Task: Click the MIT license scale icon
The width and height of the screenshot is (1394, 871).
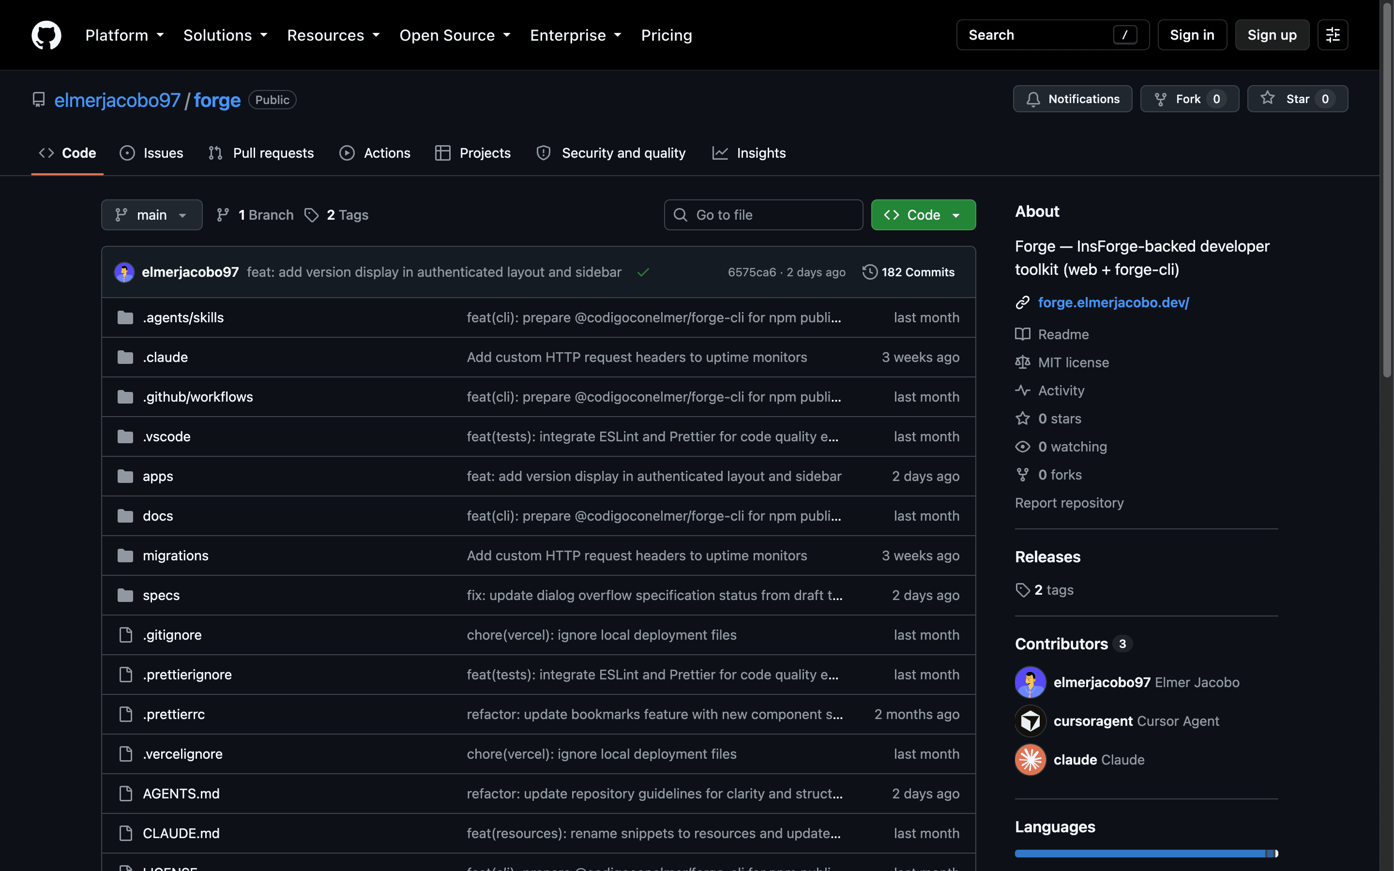Action: point(1022,362)
